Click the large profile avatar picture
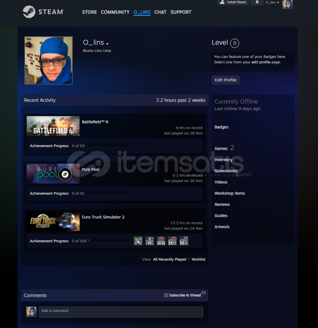The image size is (318, 328). pyautogui.click(x=48, y=60)
